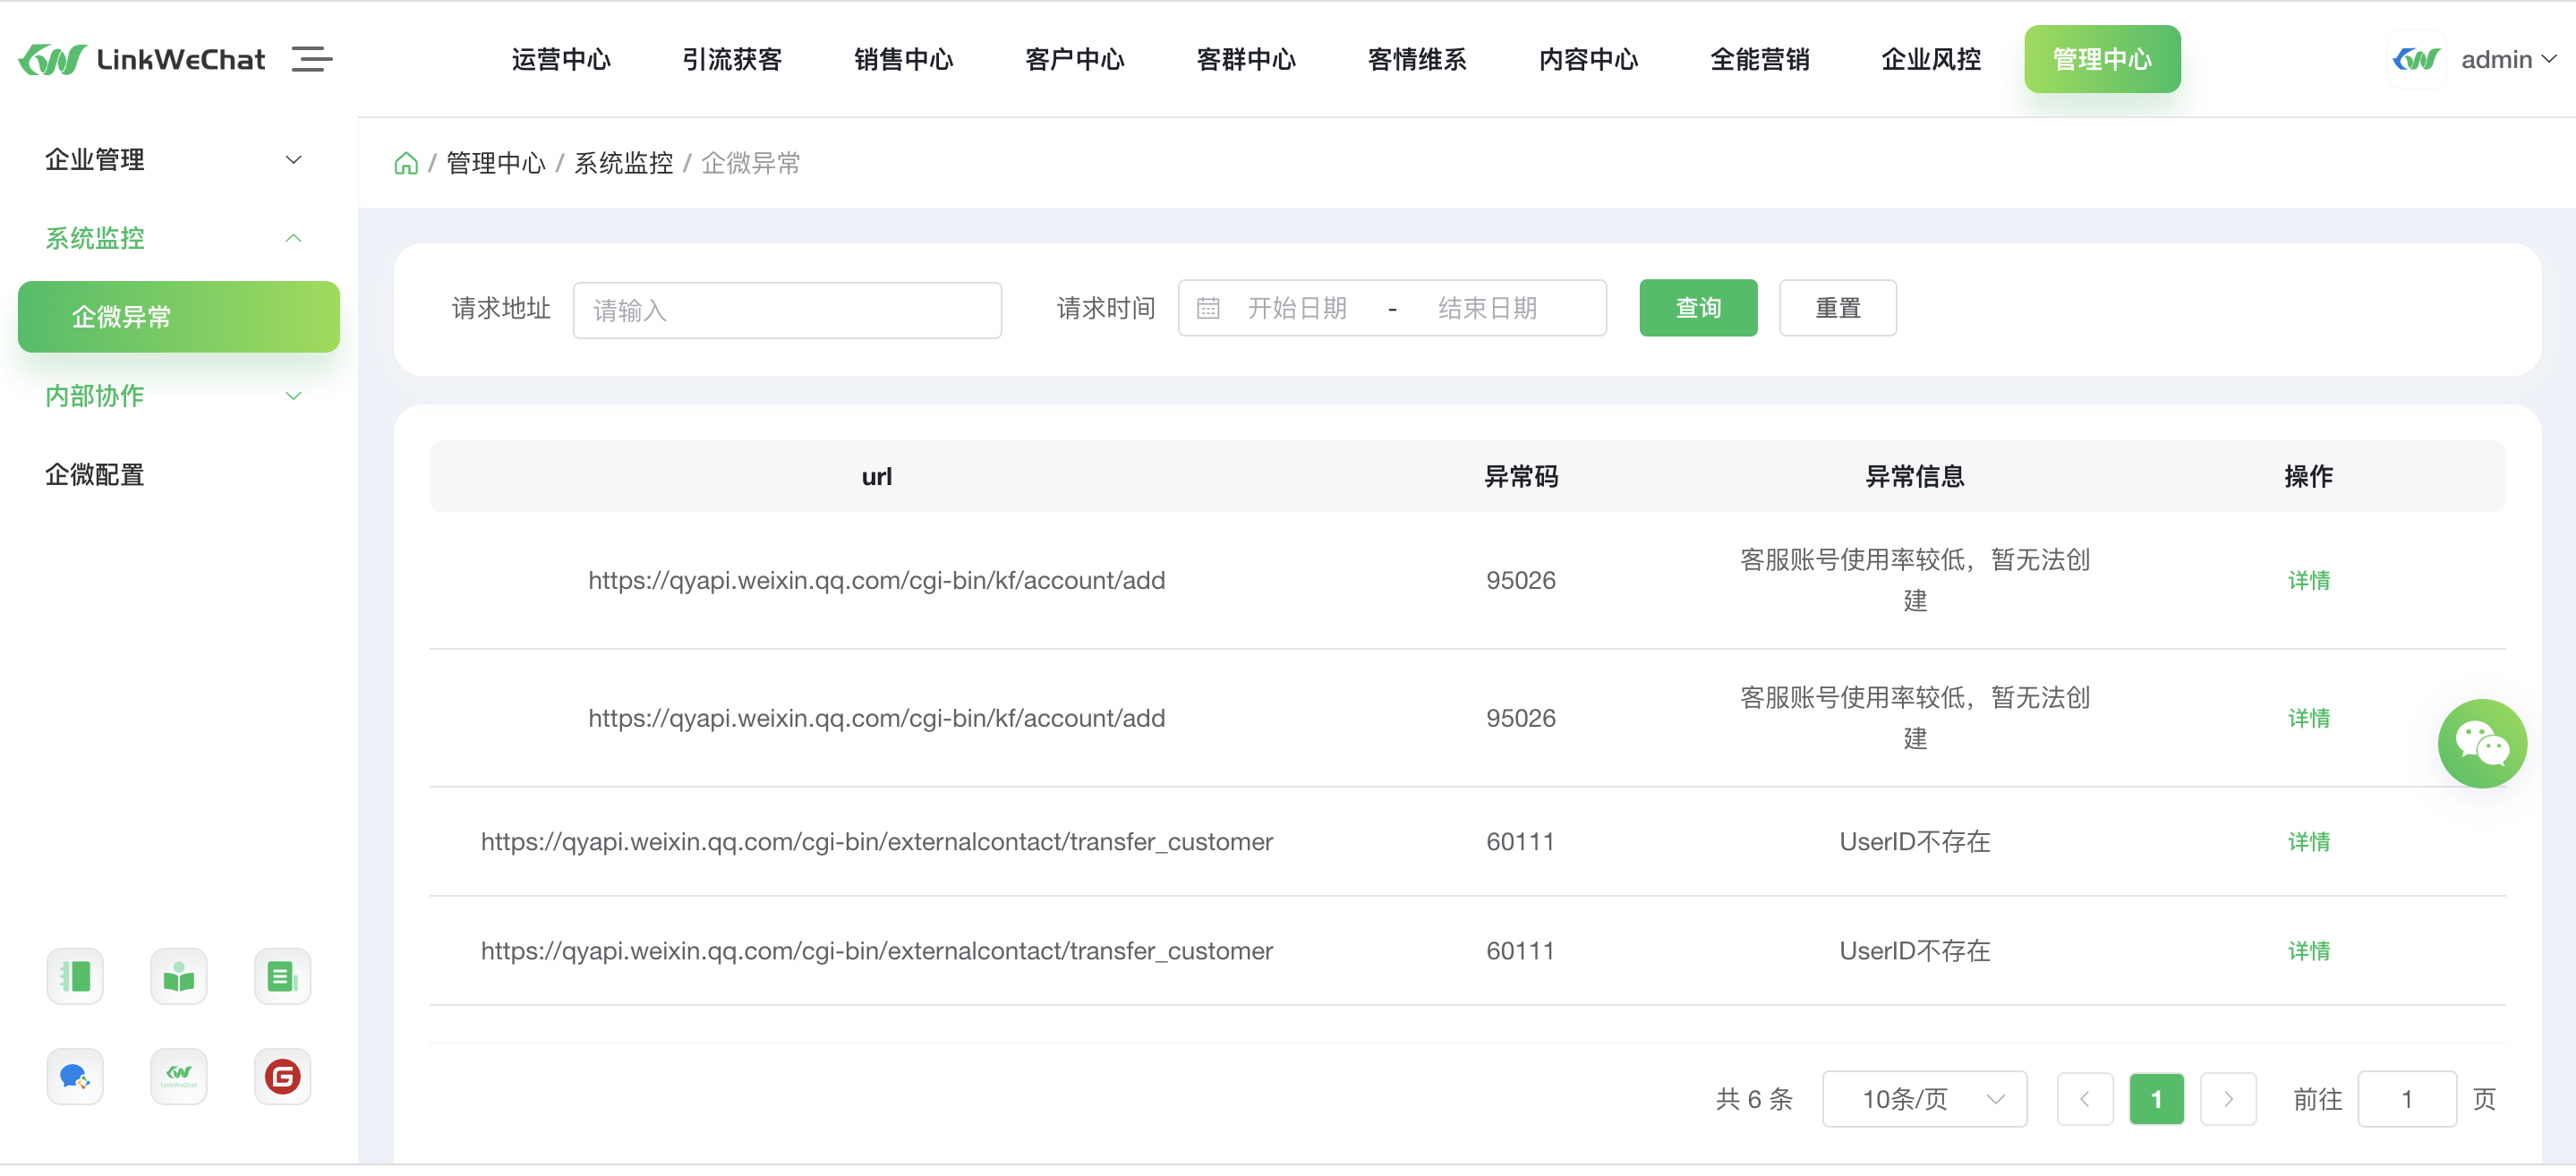Click the small LinkWeChat shortcut icon
2576x1176 pixels.
(179, 1077)
